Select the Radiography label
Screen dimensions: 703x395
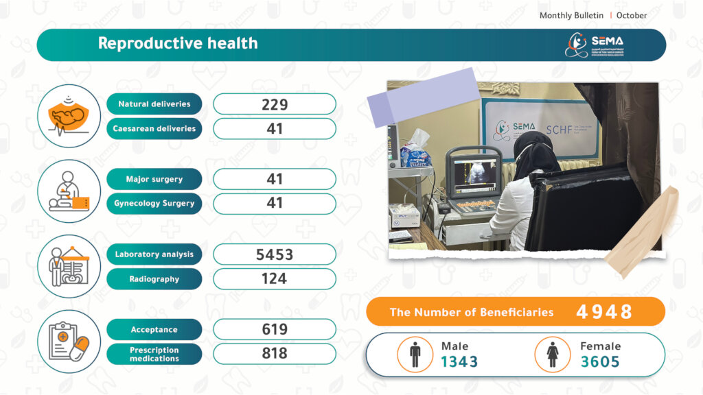point(154,279)
